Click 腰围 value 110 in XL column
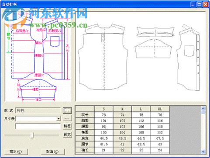The width and height of the screenshot is (210, 158). [160, 127]
